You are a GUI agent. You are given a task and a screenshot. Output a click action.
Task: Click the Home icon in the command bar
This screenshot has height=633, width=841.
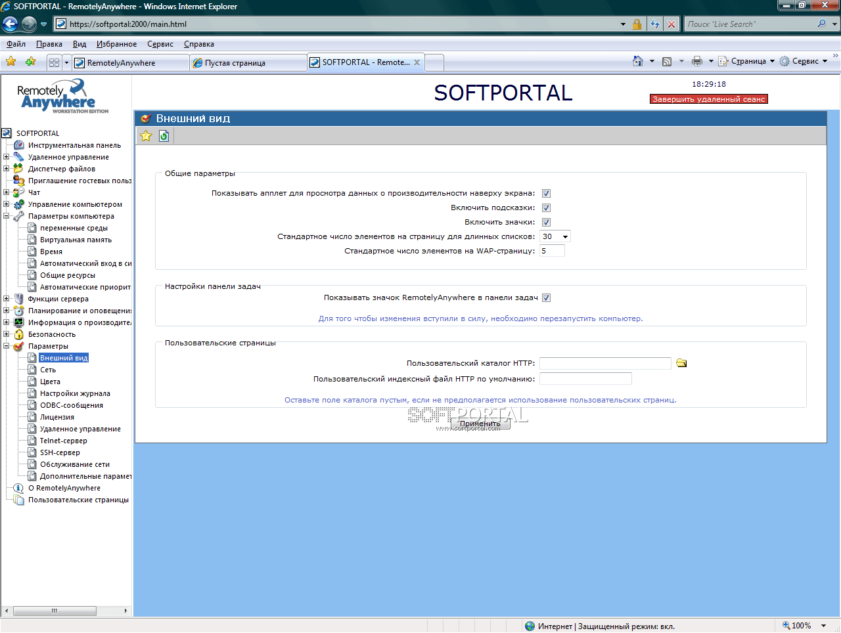pos(638,61)
